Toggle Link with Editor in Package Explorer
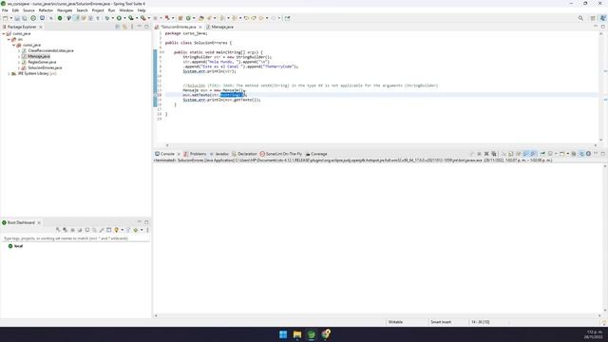 (x=124, y=27)
